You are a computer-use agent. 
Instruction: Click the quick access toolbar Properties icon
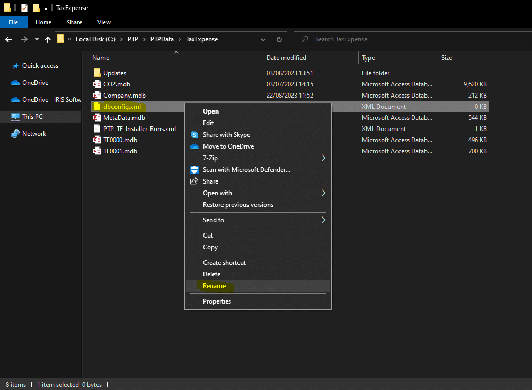tap(24, 8)
